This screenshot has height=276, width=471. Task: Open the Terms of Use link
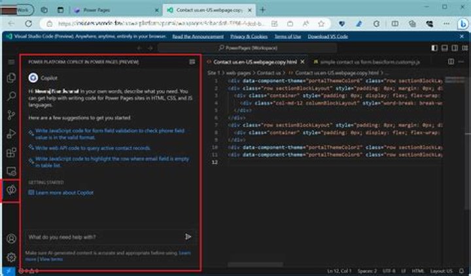[287, 37]
